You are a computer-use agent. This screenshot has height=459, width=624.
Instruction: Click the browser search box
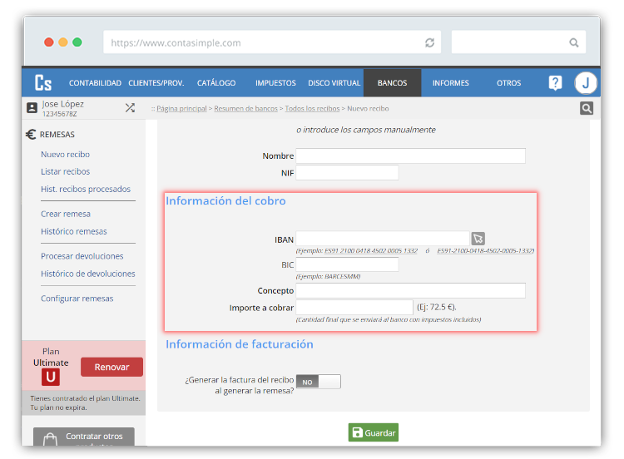(x=518, y=42)
